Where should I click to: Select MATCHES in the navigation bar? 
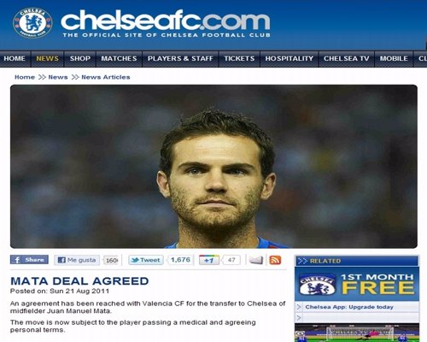click(119, 59)
